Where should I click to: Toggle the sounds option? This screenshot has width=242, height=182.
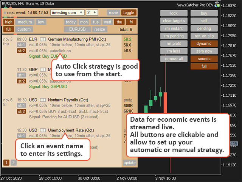point(204,59)
